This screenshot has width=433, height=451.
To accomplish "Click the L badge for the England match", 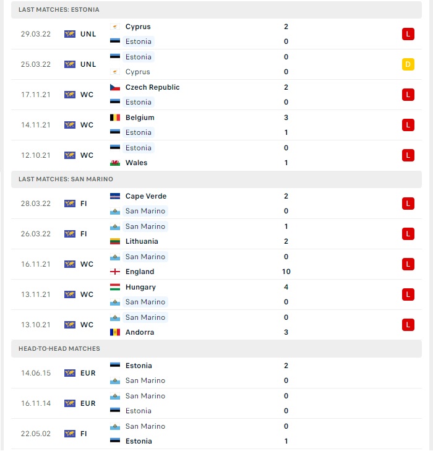I will point(408,264).
